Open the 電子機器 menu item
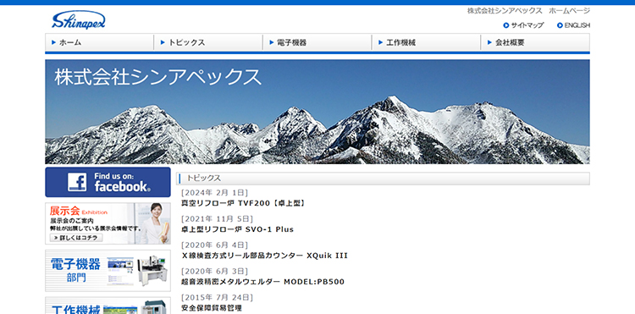 pos(317,42)
